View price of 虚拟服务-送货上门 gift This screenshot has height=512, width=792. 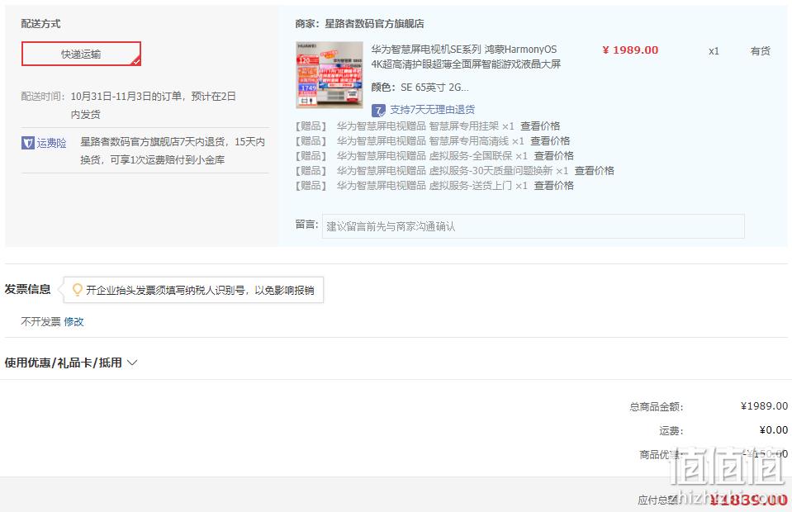tap(554, 185)
